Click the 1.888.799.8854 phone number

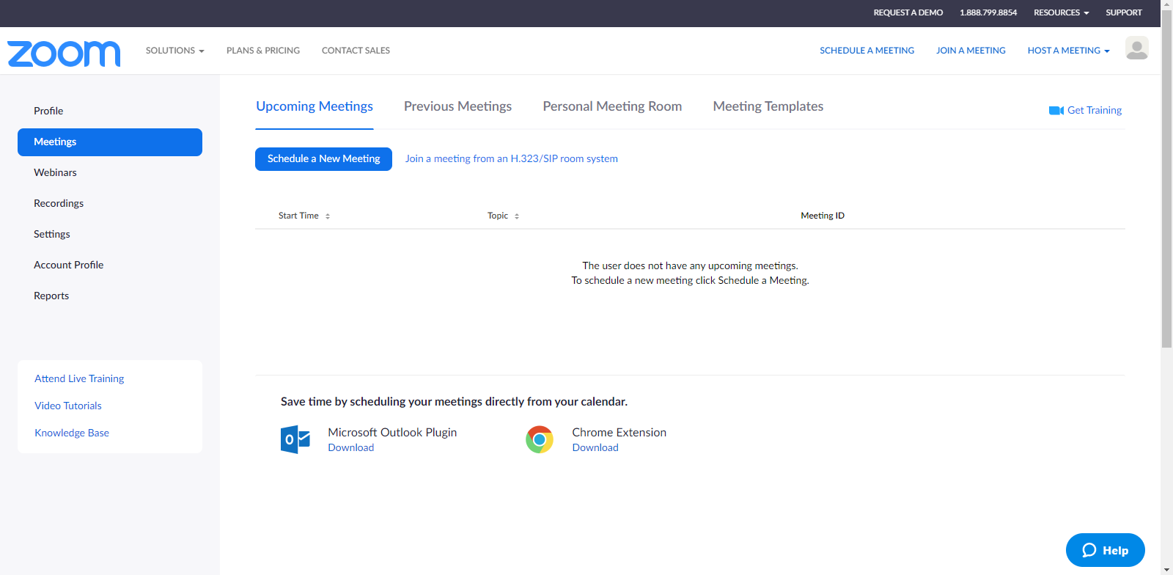pyautogui.click(x=988, y=12)
